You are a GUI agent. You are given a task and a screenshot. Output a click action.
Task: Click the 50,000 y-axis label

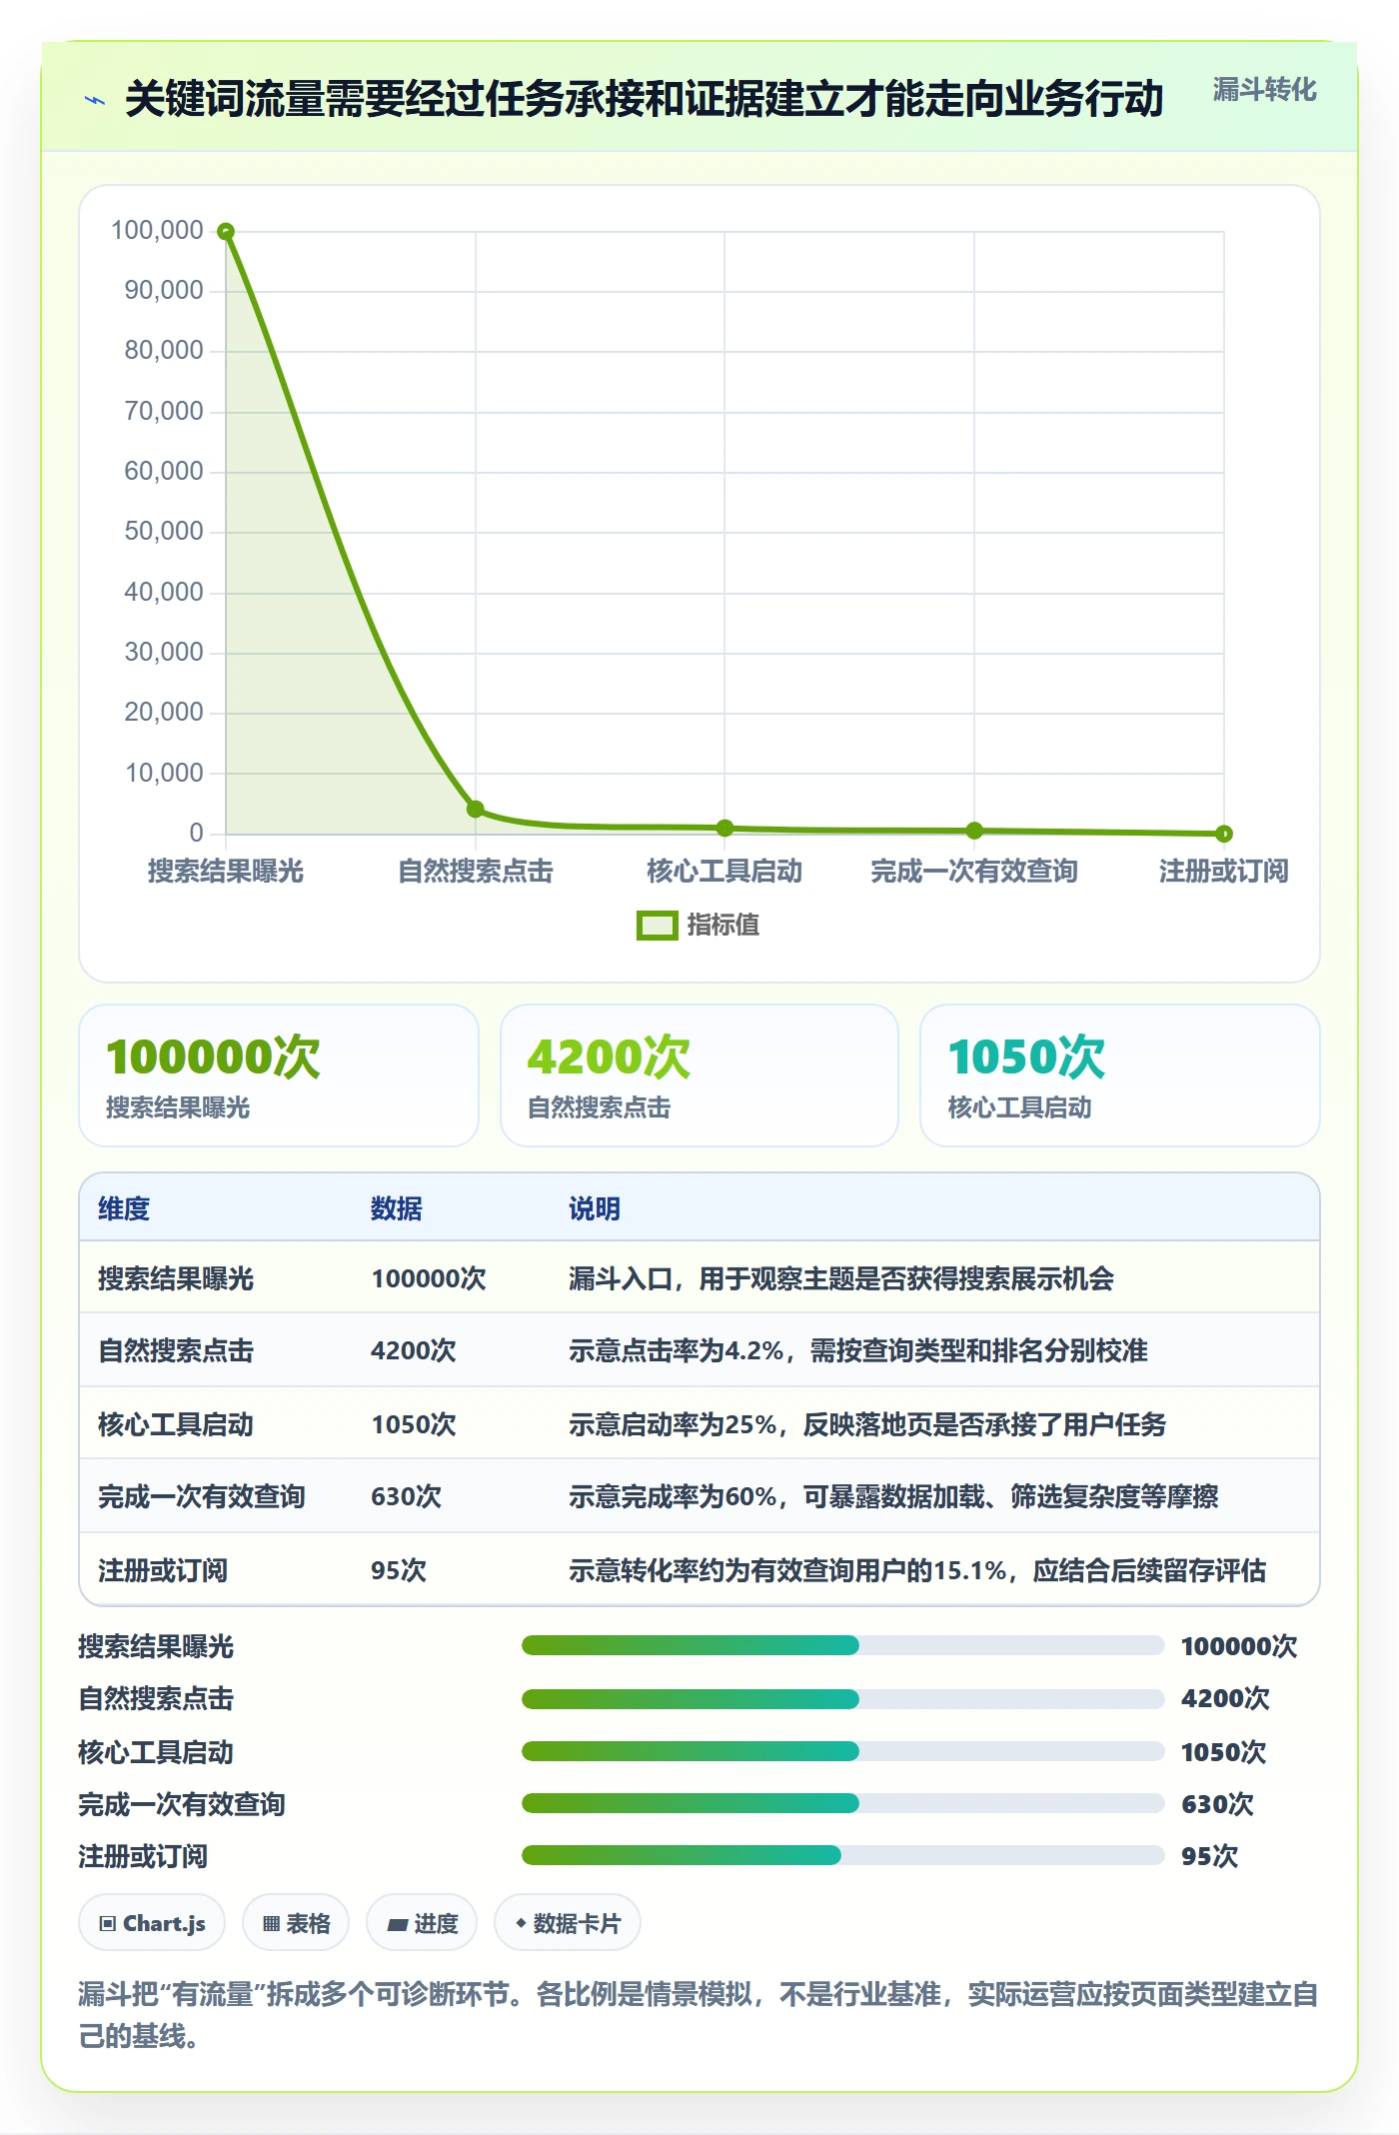pyautogui.click(x=164, y=531)
